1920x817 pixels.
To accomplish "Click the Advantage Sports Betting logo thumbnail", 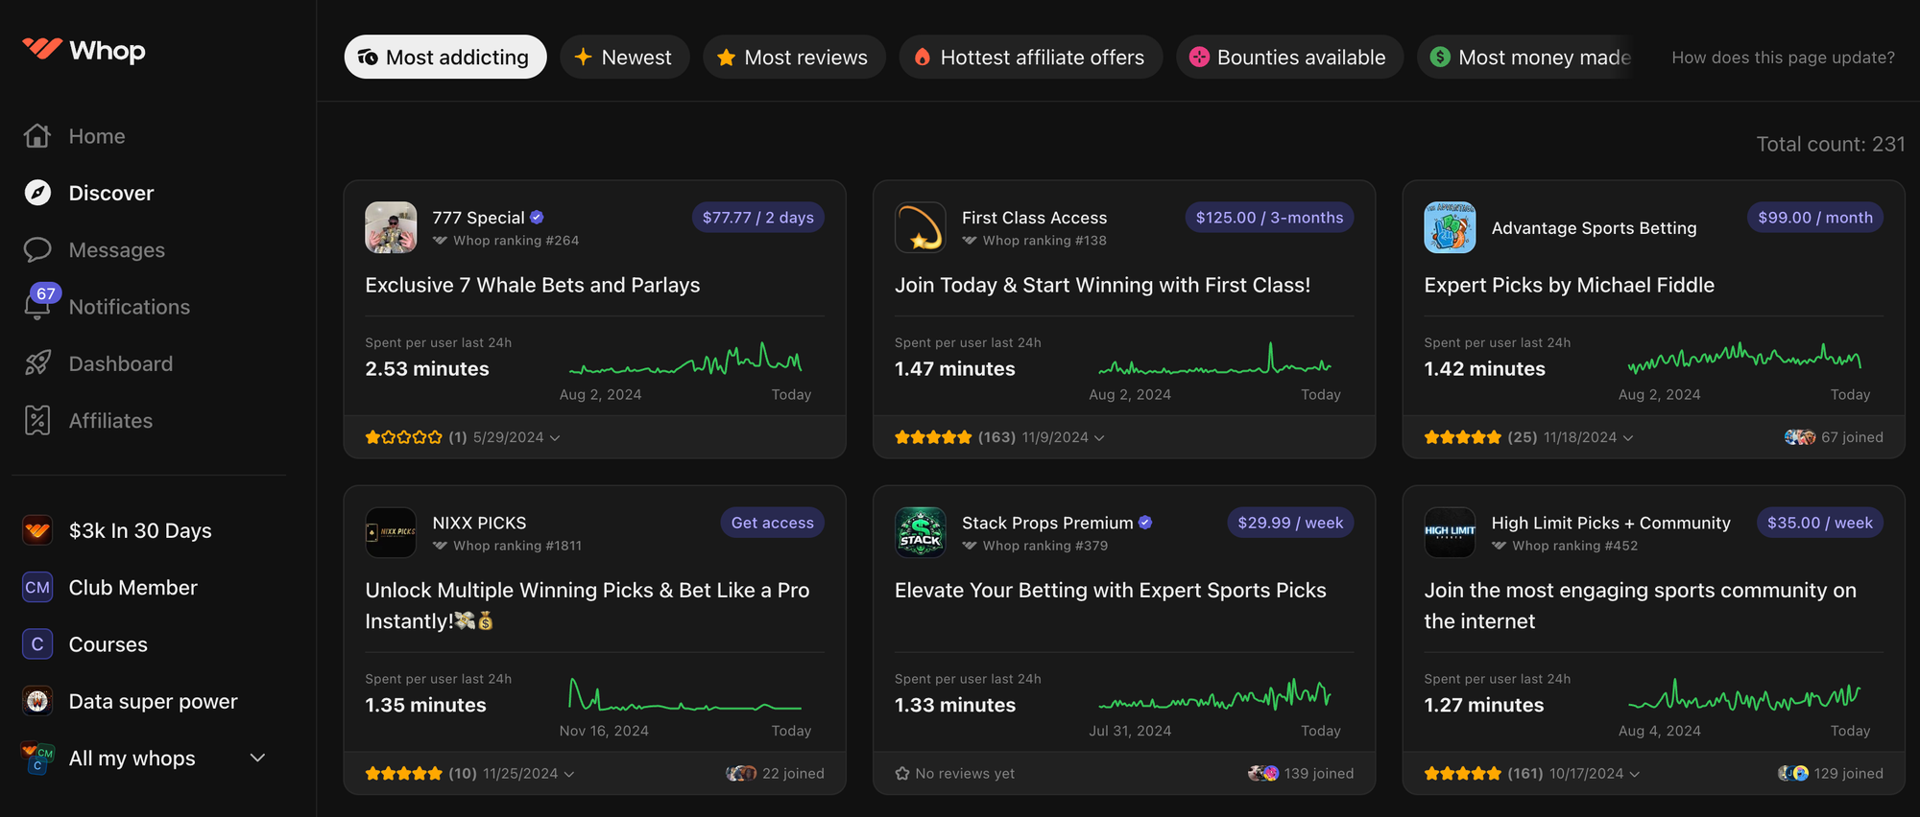I will [x=1450, y=227].
